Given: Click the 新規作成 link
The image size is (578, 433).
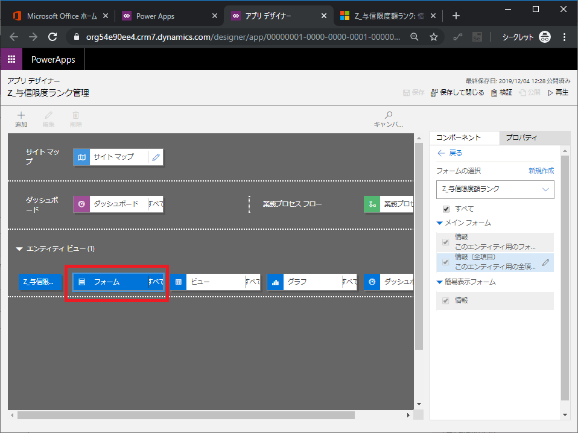Looking at the screenshot, I should (x=541, y=171).
